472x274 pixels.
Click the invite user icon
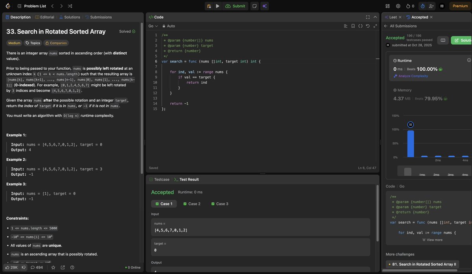click(x=431, y=6)
